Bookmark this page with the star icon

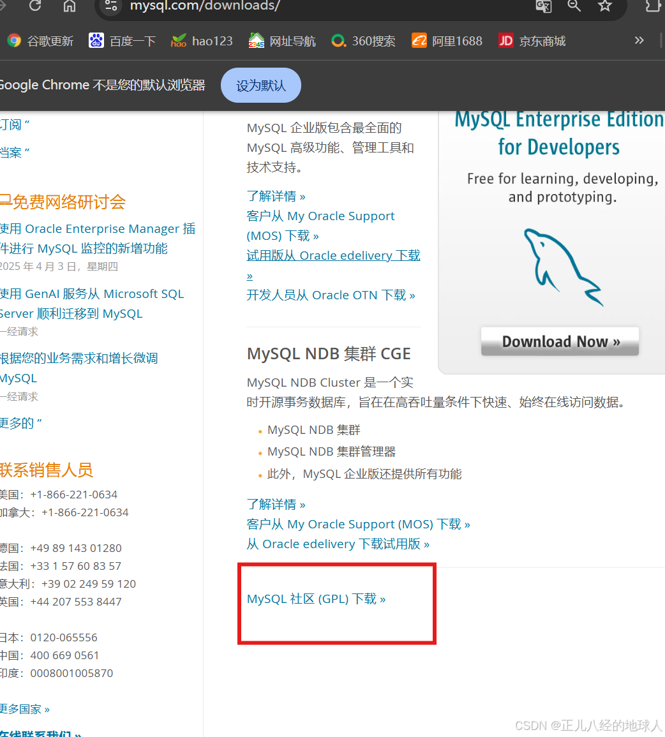tap(605, 6)
